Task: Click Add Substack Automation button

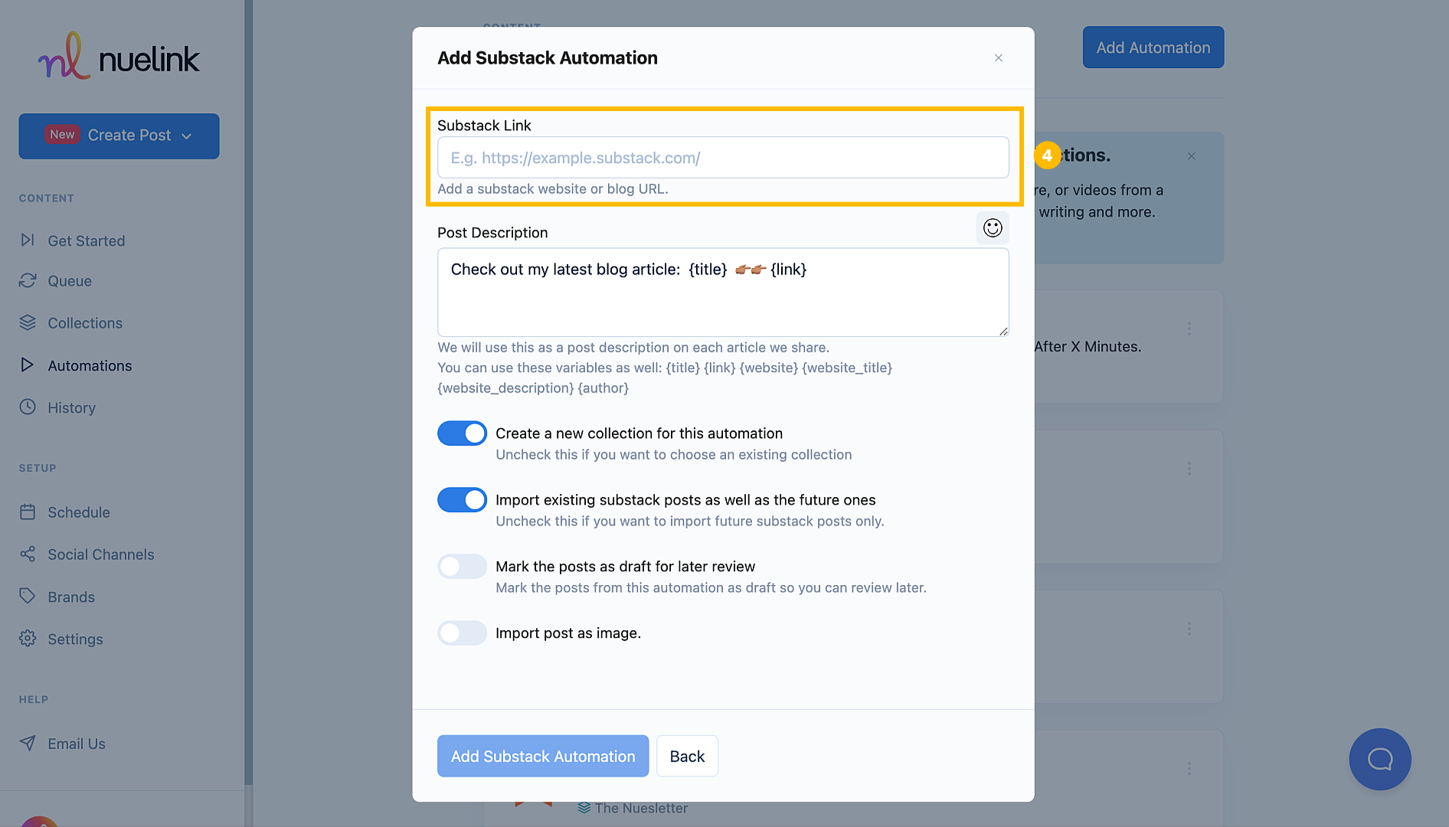Action: click(x=543, y=756)
